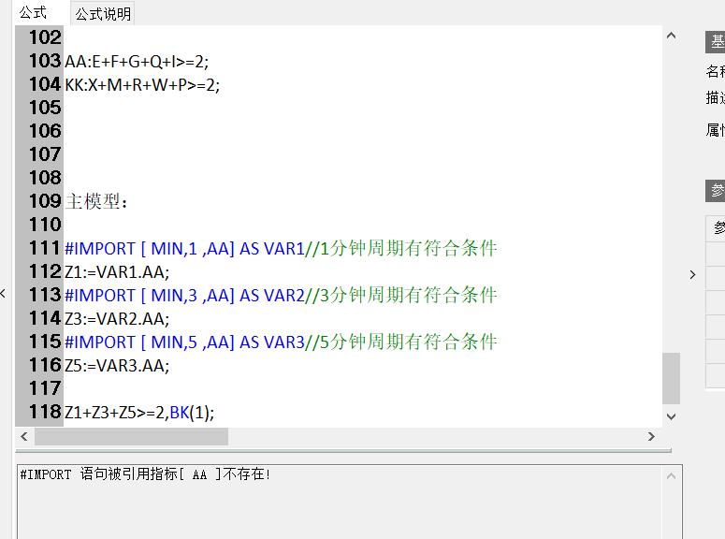Click the Z3:=VAR2.AA line

pos(117,319)
